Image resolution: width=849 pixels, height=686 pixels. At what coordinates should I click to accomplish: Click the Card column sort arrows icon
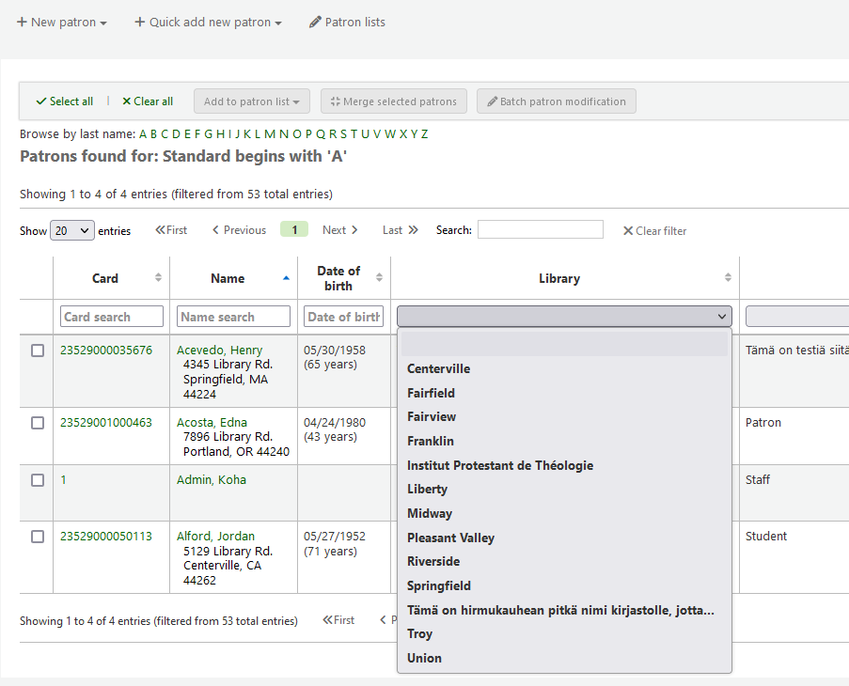(158, 278)
